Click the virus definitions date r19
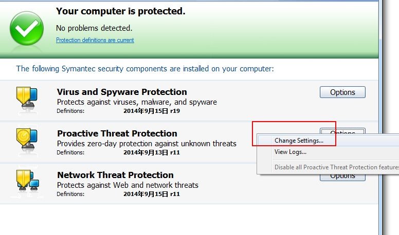The width and height of the screenshot is (399, 235). coord(152,111)
